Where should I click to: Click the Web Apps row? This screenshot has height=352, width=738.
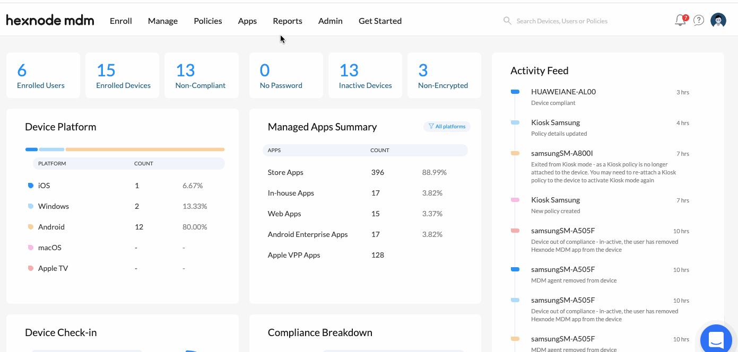365,214
